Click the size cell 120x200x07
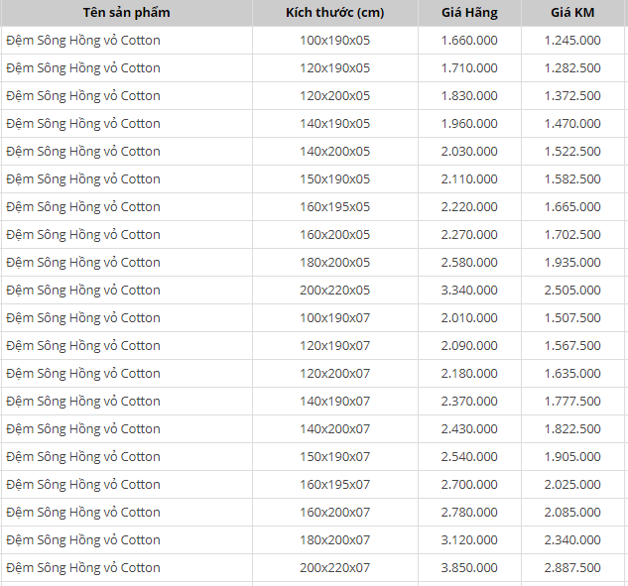Screen dimensions: 628x586 tap(334, 374)
